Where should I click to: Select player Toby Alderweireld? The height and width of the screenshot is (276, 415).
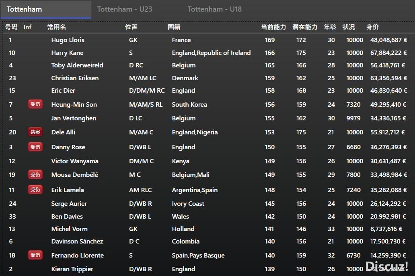(77, 65)
